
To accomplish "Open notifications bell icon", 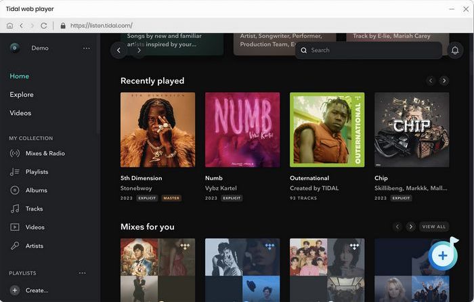I will coord(455,50).
